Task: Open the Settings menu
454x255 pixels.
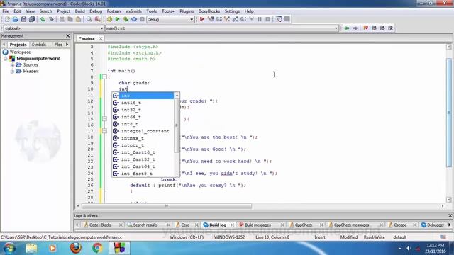Action: [x=232, y=11]
